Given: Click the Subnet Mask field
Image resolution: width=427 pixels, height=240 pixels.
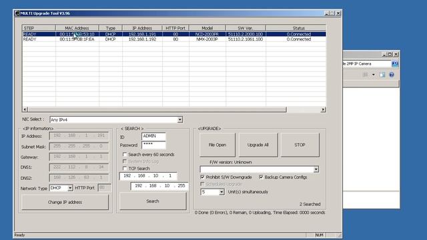Looking at the screenshot, I should coord(79,147).
